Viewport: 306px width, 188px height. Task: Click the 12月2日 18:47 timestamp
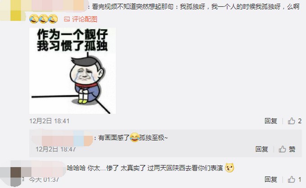tap(56, 149)
